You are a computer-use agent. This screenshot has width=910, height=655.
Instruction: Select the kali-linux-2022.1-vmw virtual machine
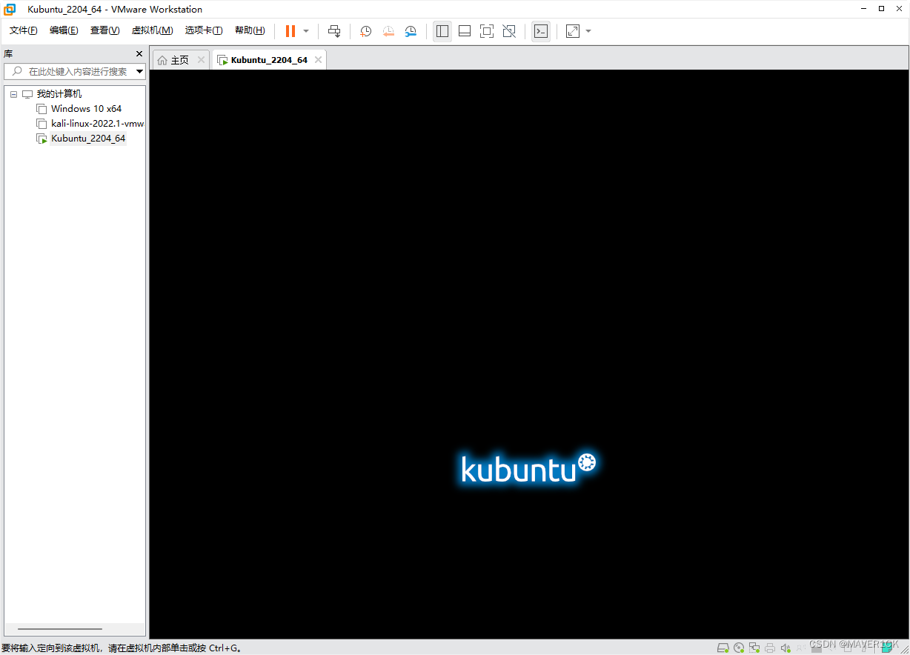pos(97,124)
